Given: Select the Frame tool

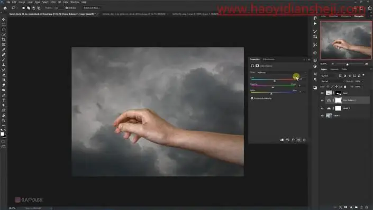Looking at the screenshot, I should (4, 44).
